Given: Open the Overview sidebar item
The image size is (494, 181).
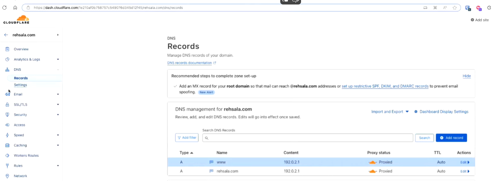Looking at the screenshot, I should [x=21, y=49].
